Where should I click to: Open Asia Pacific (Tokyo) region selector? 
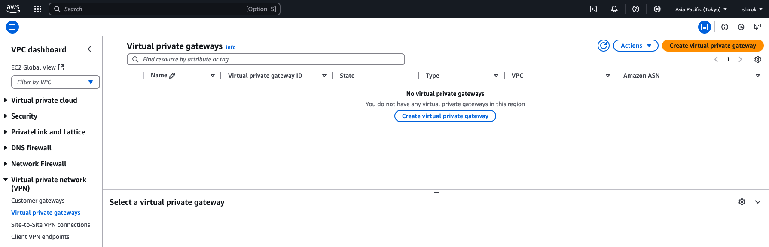(701, 9)
